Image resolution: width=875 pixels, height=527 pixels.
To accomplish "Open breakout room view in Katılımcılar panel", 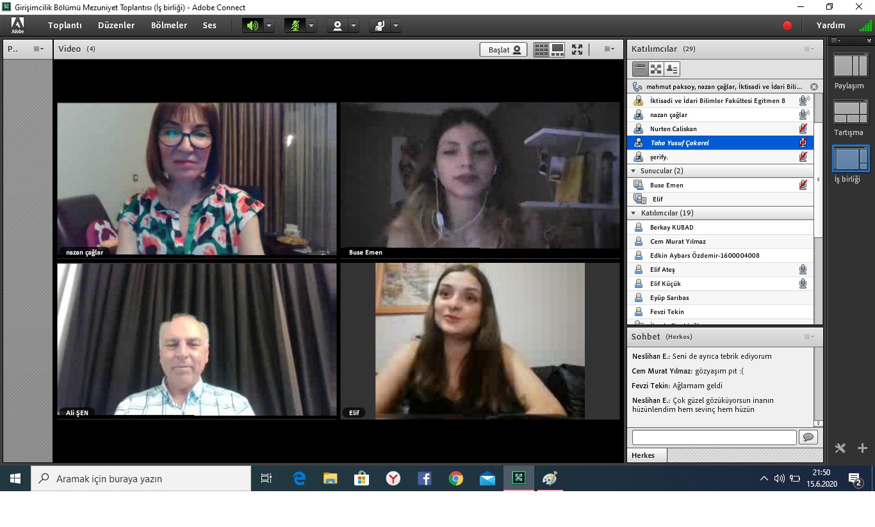I will coord(656,69).
